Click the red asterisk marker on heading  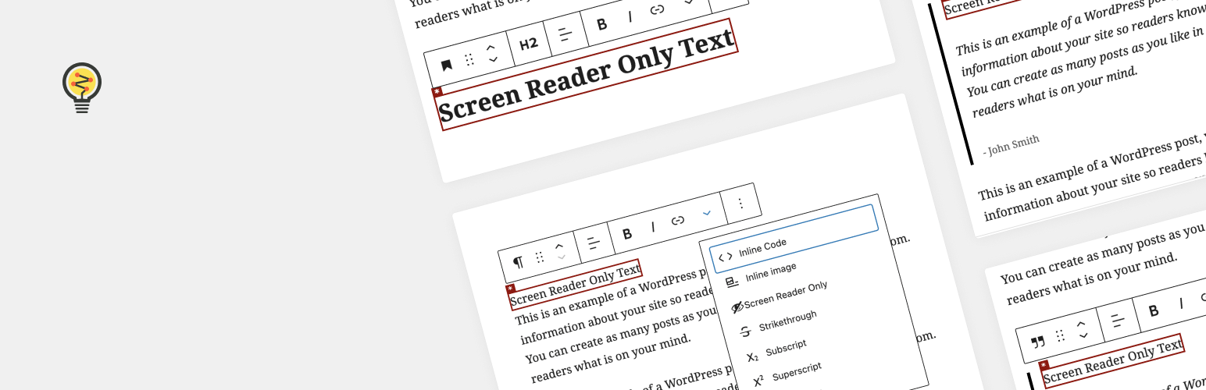(x=437, y=91)
